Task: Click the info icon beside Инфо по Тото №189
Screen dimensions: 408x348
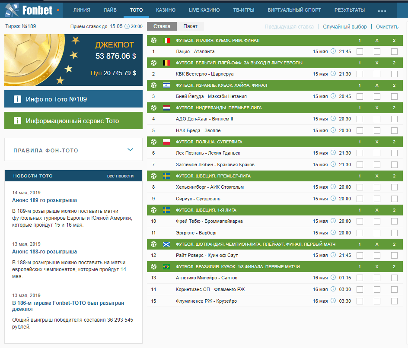Action: pyautogui.click(x=17, y=99)
